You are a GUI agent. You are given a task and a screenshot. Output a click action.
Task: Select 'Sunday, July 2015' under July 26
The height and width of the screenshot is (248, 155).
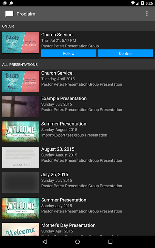tap(57, 181)
